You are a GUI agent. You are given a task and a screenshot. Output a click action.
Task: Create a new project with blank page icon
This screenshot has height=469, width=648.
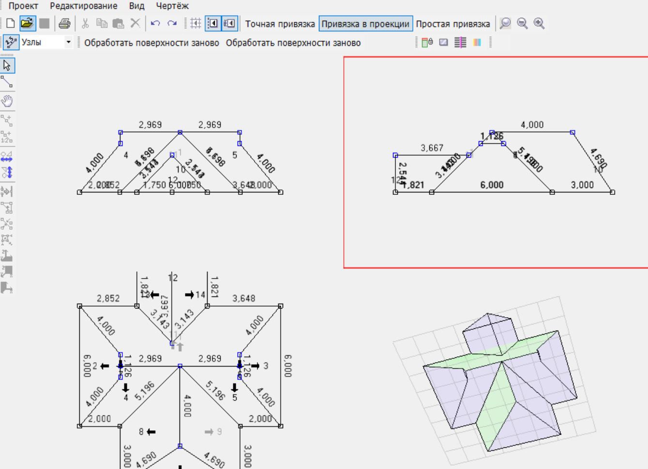click(x=10, y=23)
